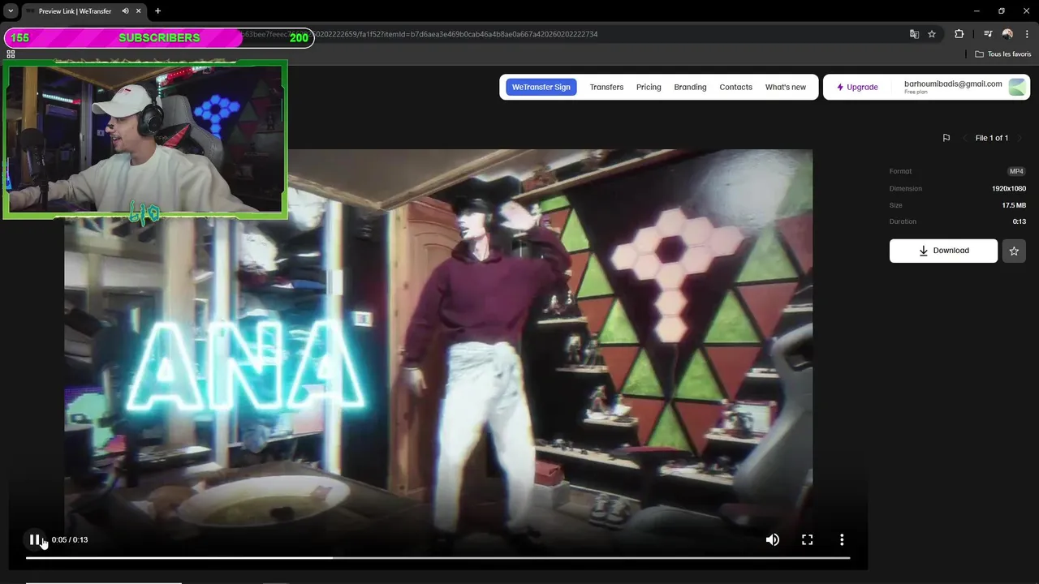Click the 0:13 duration value
The image size is (1039, 584).
click(x=1020, y=221)
